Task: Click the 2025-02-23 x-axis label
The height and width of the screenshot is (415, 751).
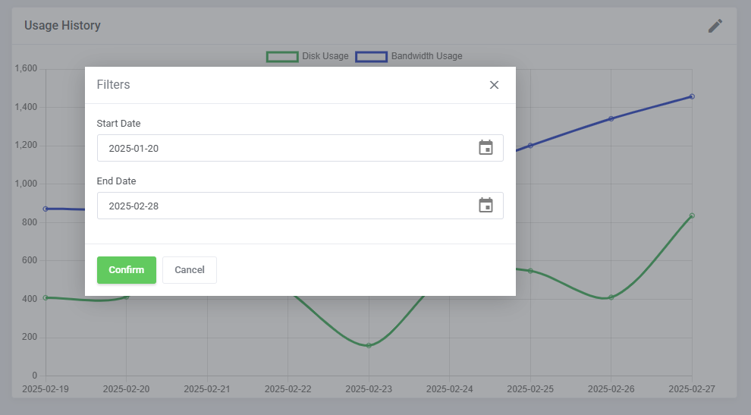Action: click(x=369, y=389)
